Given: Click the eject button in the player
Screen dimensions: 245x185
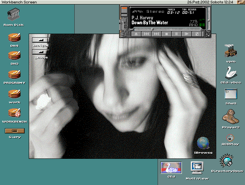Looking at the screenshot, I should (x=136, y=34).
